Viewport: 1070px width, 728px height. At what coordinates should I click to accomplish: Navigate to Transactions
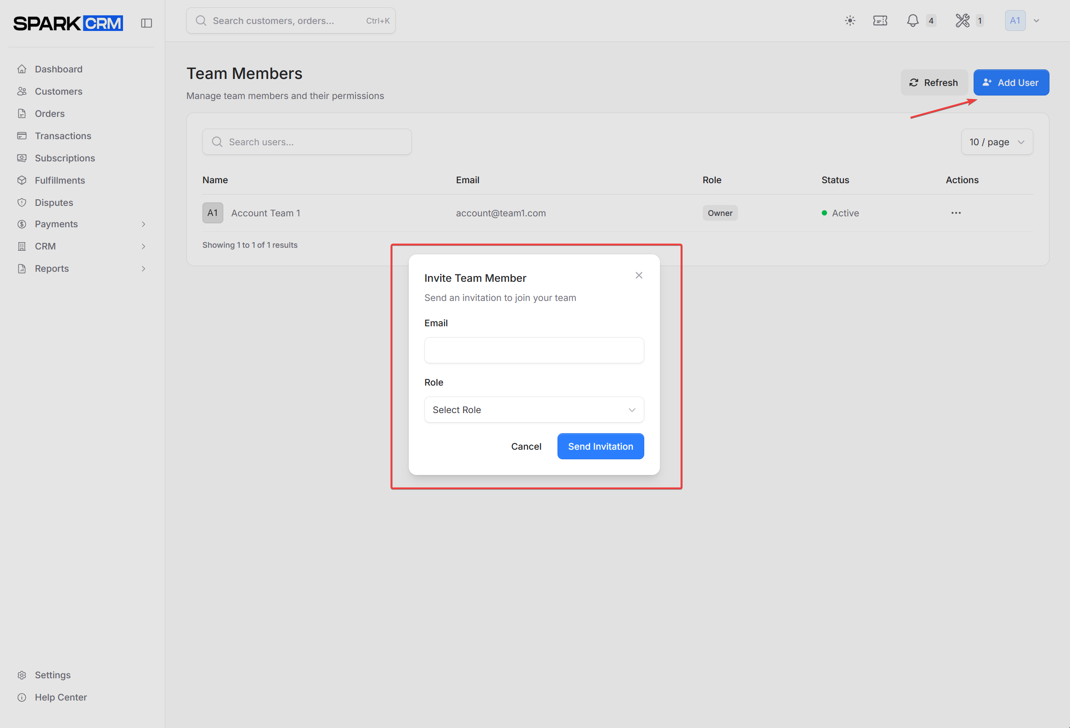click(63, 136)
